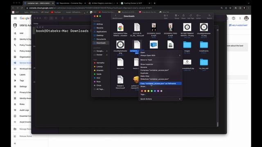The image size is (262, 147).
Task: Switch to Repositories Container Registry Chrome tab
Action: (71, 3)
